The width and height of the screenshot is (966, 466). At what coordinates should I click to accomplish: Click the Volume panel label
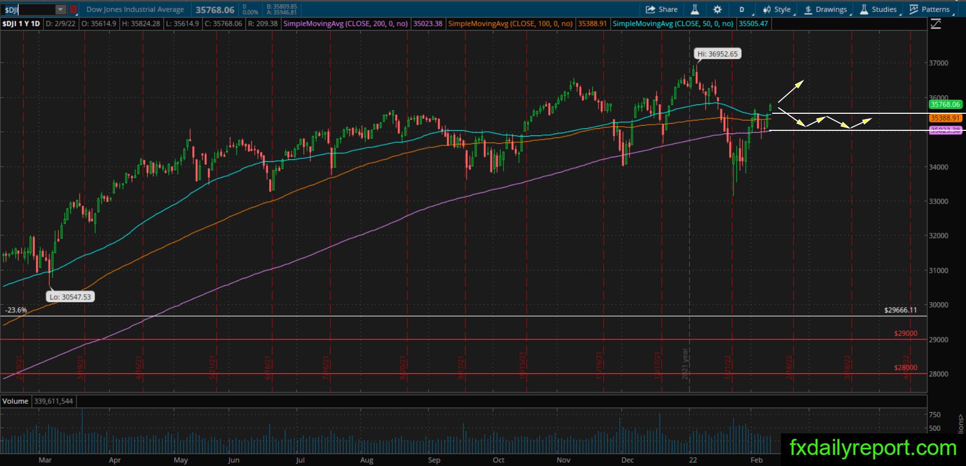[x=16, y=401]
